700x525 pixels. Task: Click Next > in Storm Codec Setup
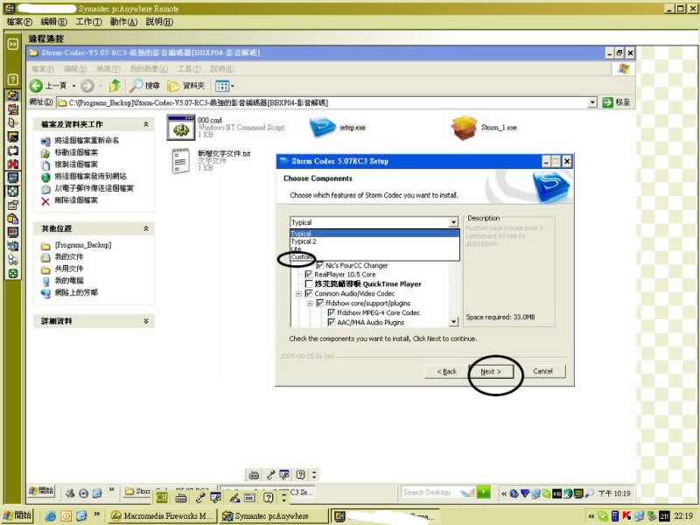click(x=491, y=371)
